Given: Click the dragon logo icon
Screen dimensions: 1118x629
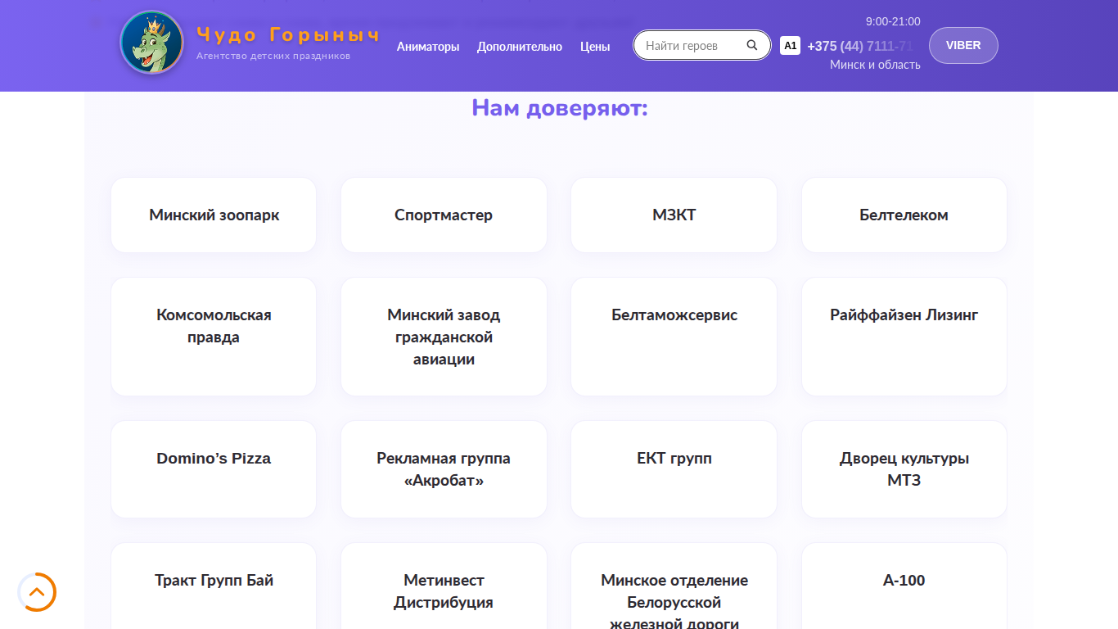Looking at the screenshot, I should point(151,43).
